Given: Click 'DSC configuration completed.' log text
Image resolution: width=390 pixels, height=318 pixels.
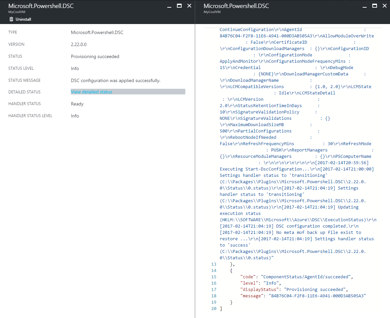Looking at the screenshot, I should [311, 226].
